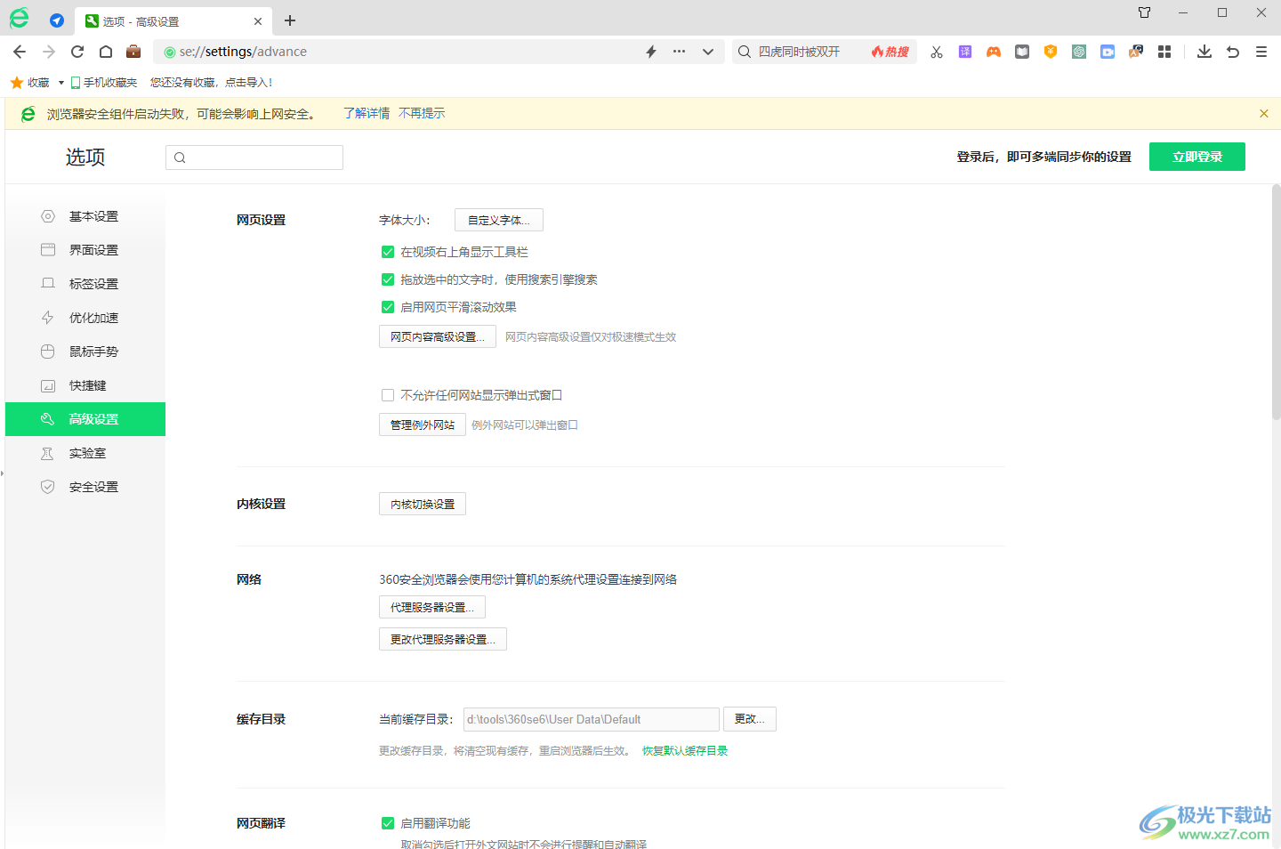Screen dimensions: 1281x849
Task: Open 手机收藏夹 bookmark folder
Action: [104, 83]
